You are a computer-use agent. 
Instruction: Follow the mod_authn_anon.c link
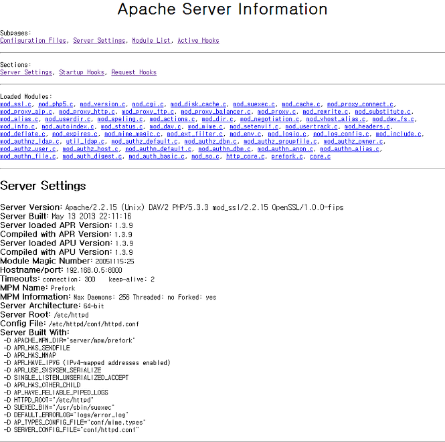click(x=285, y=148)
